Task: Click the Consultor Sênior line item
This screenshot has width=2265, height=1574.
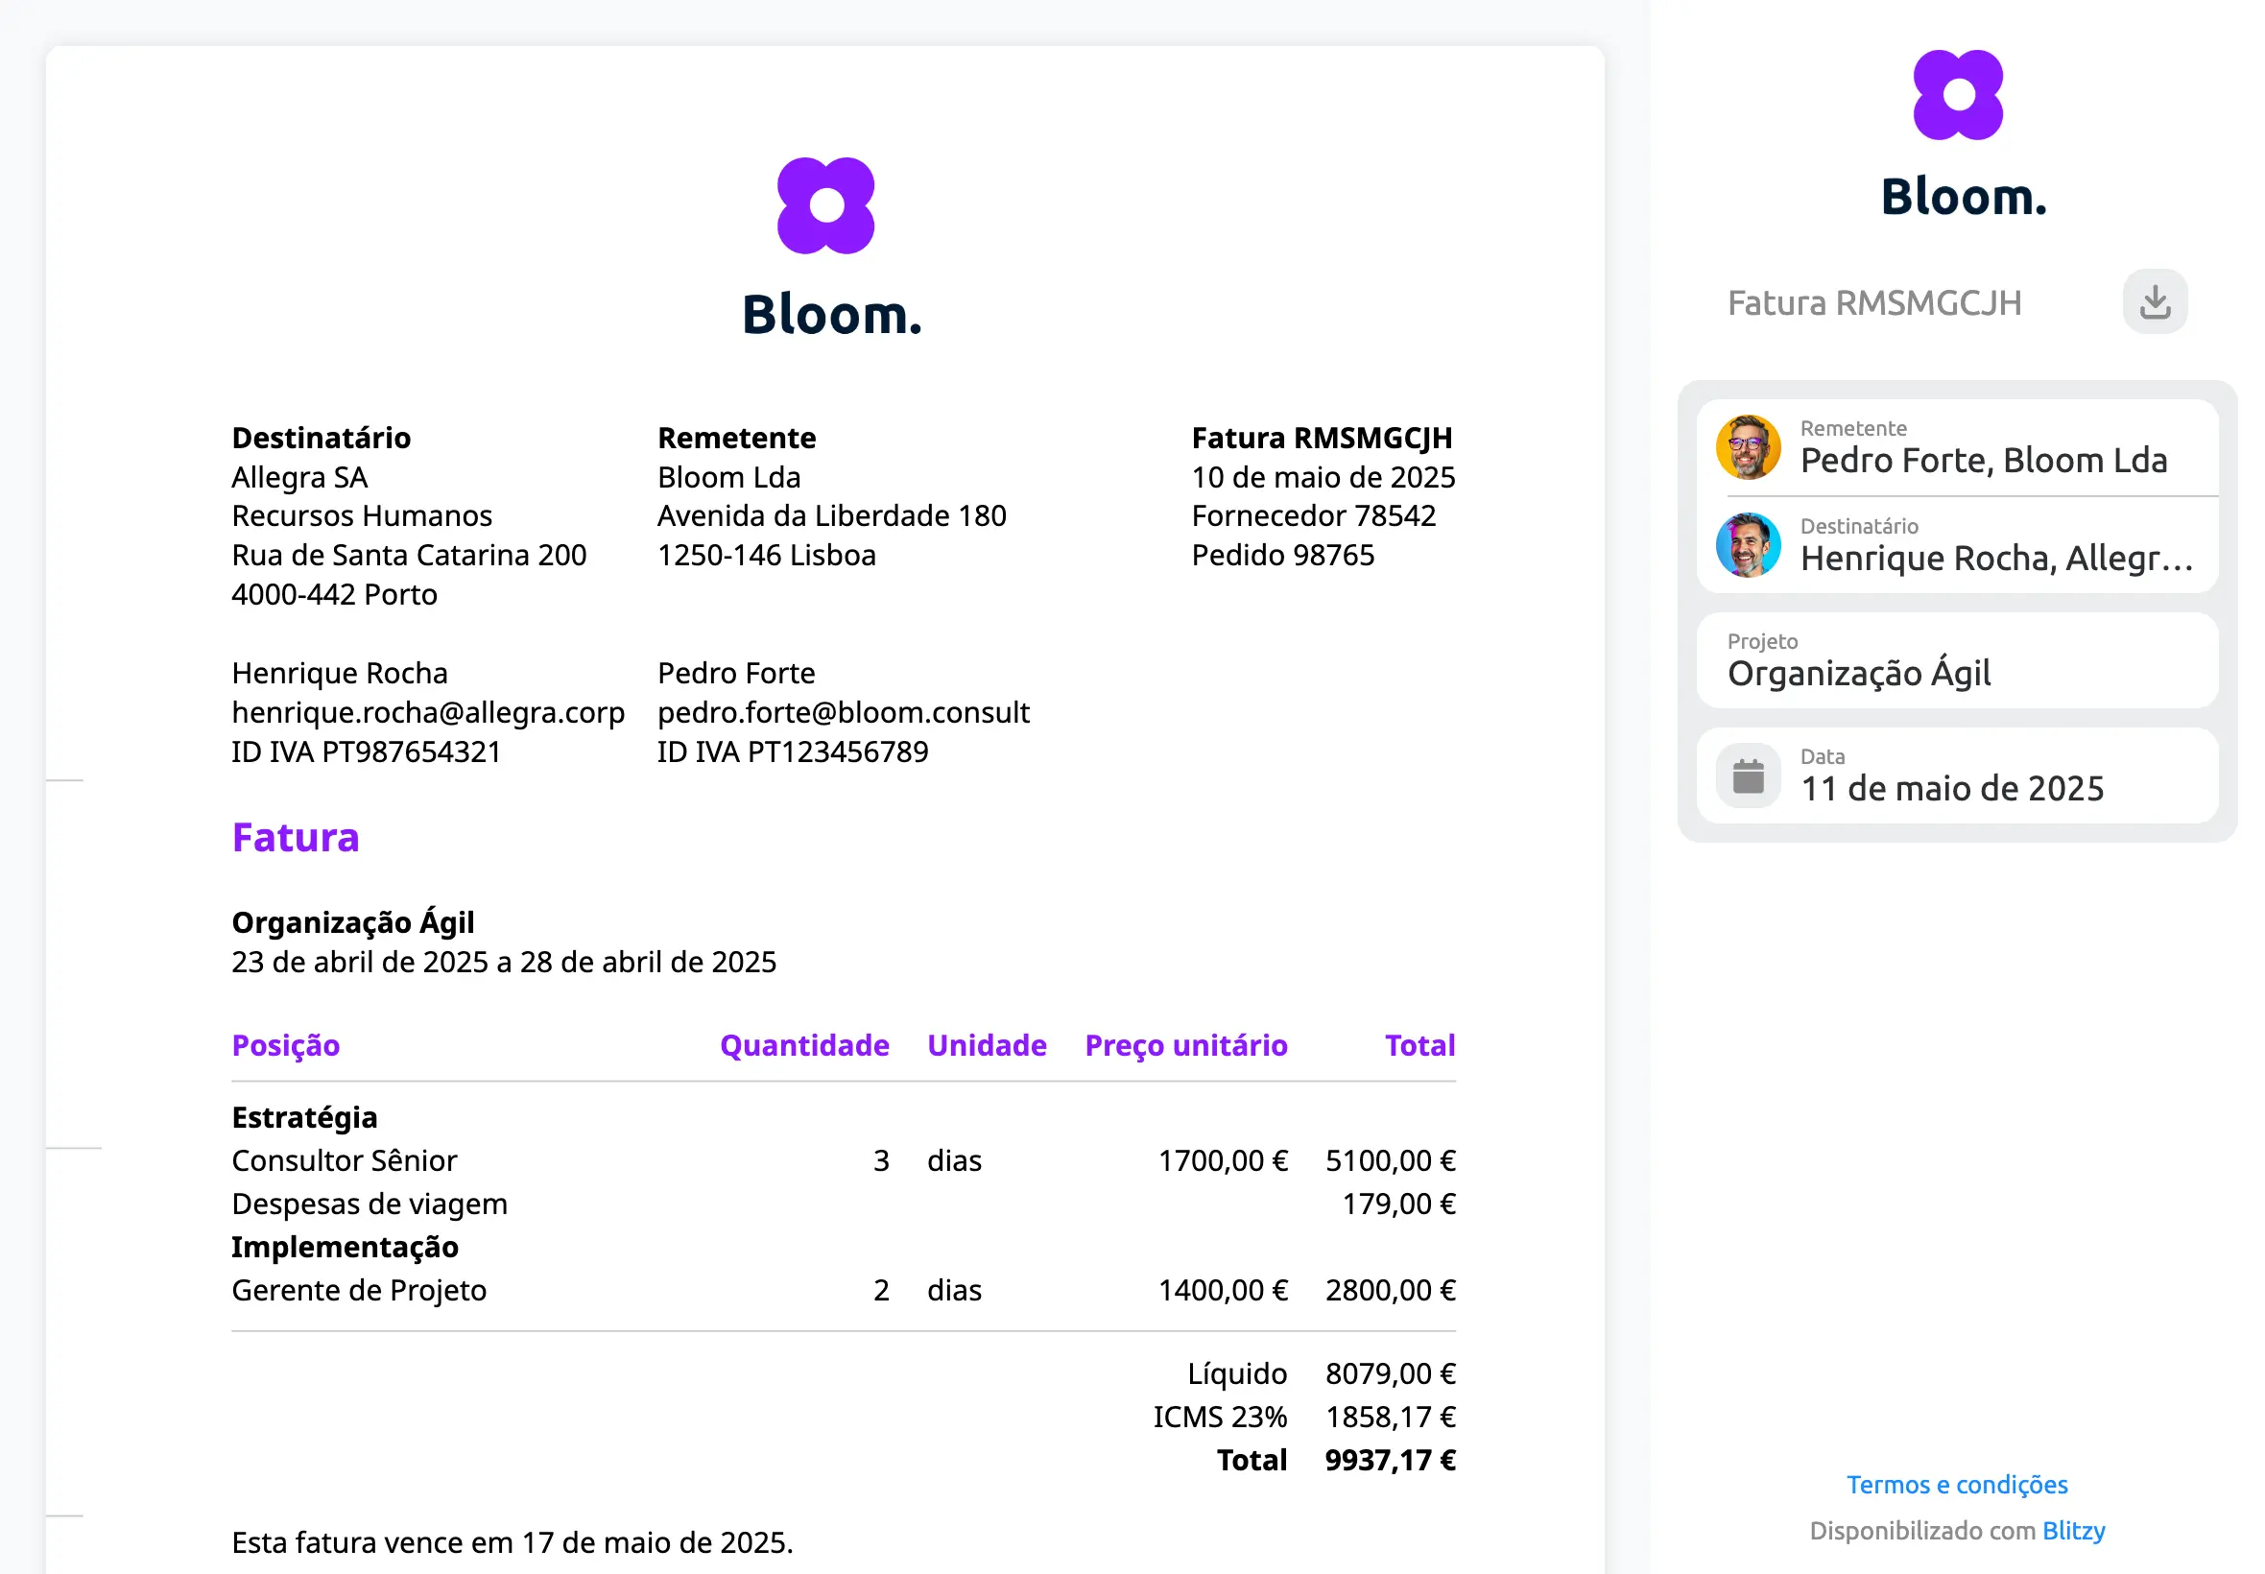Action: tap(344, 1160)
